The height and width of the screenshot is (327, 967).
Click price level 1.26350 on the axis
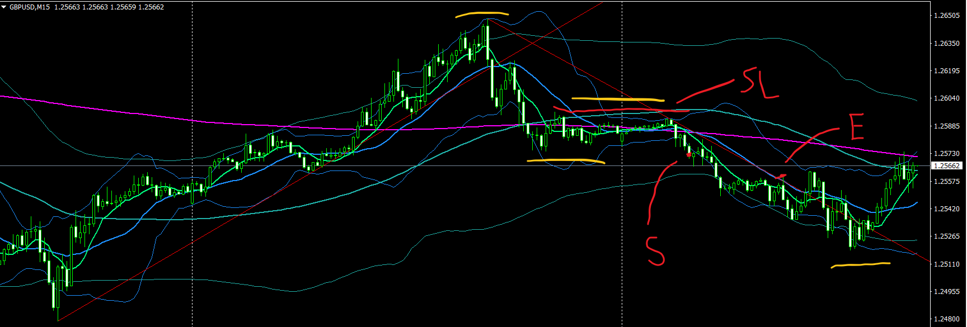(x=947, y=43)
